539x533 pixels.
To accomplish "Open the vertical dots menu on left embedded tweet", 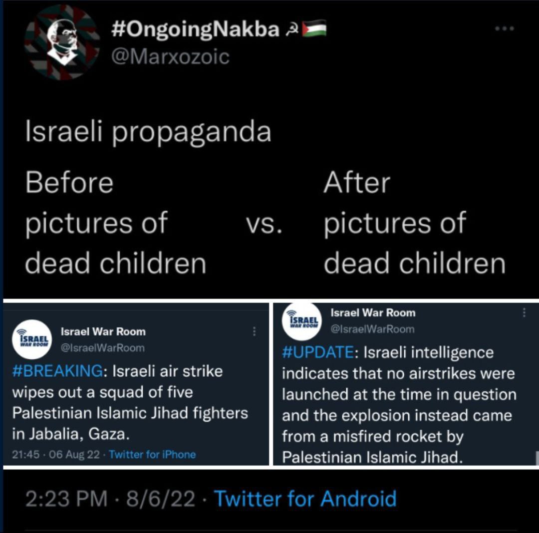I will (255, 331).
